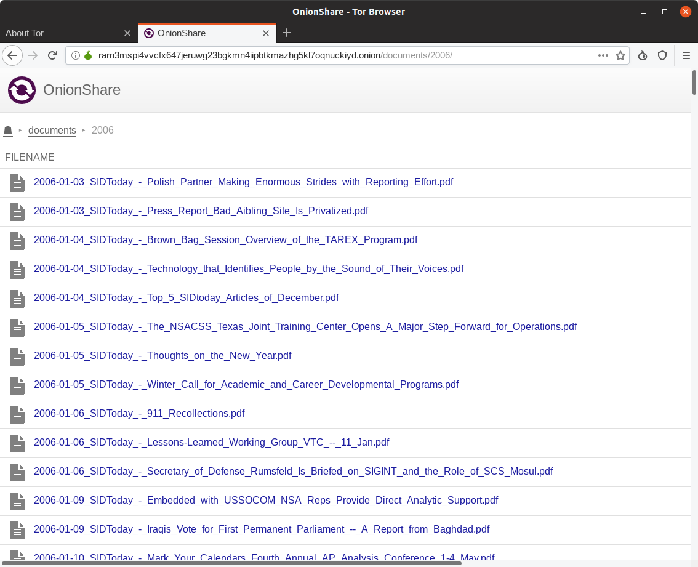Reload the current page
Image resolution: width=698 pixels, height=567 pixels.
tap(53, 55)
